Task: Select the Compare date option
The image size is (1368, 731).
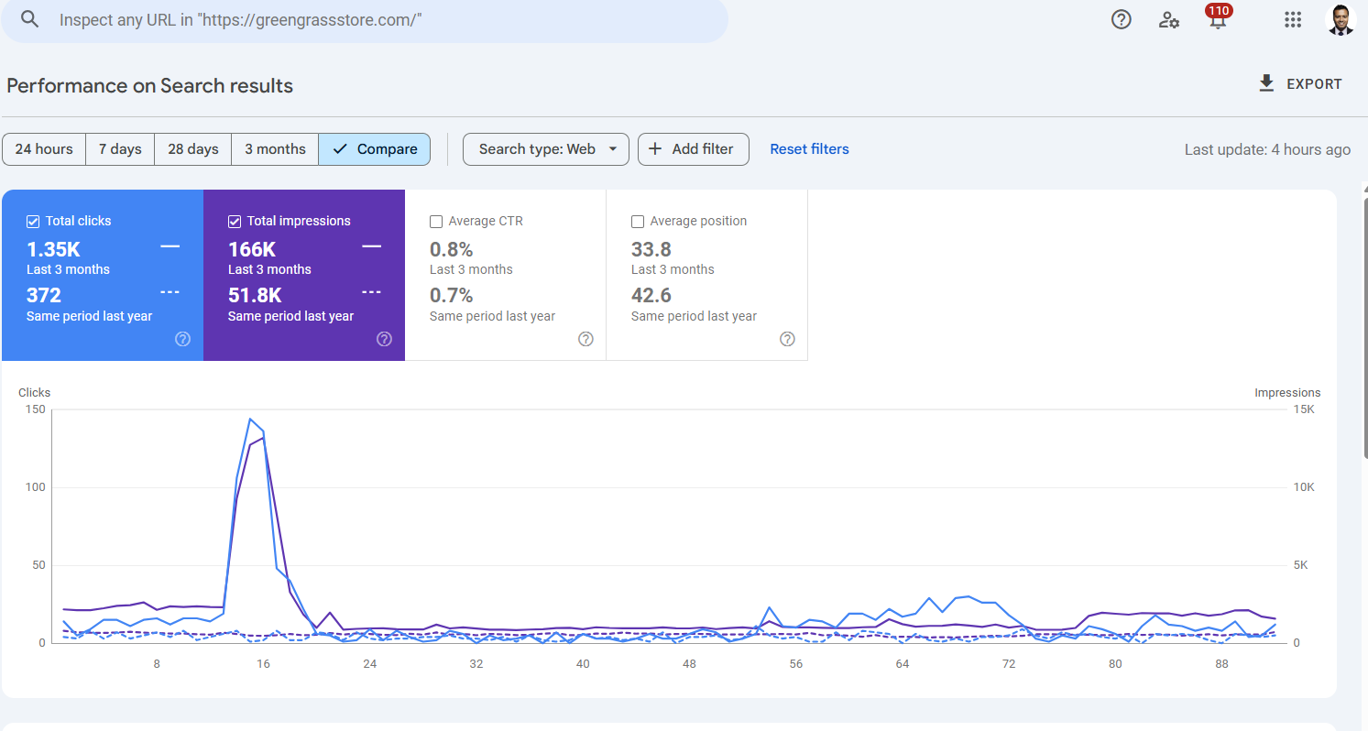Action: point(375,149)
